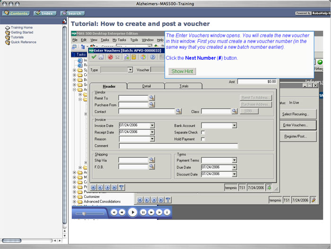Enable the Separate Check checkbox
This screenshot has width=331, height=249.
[x=203, y=132]
